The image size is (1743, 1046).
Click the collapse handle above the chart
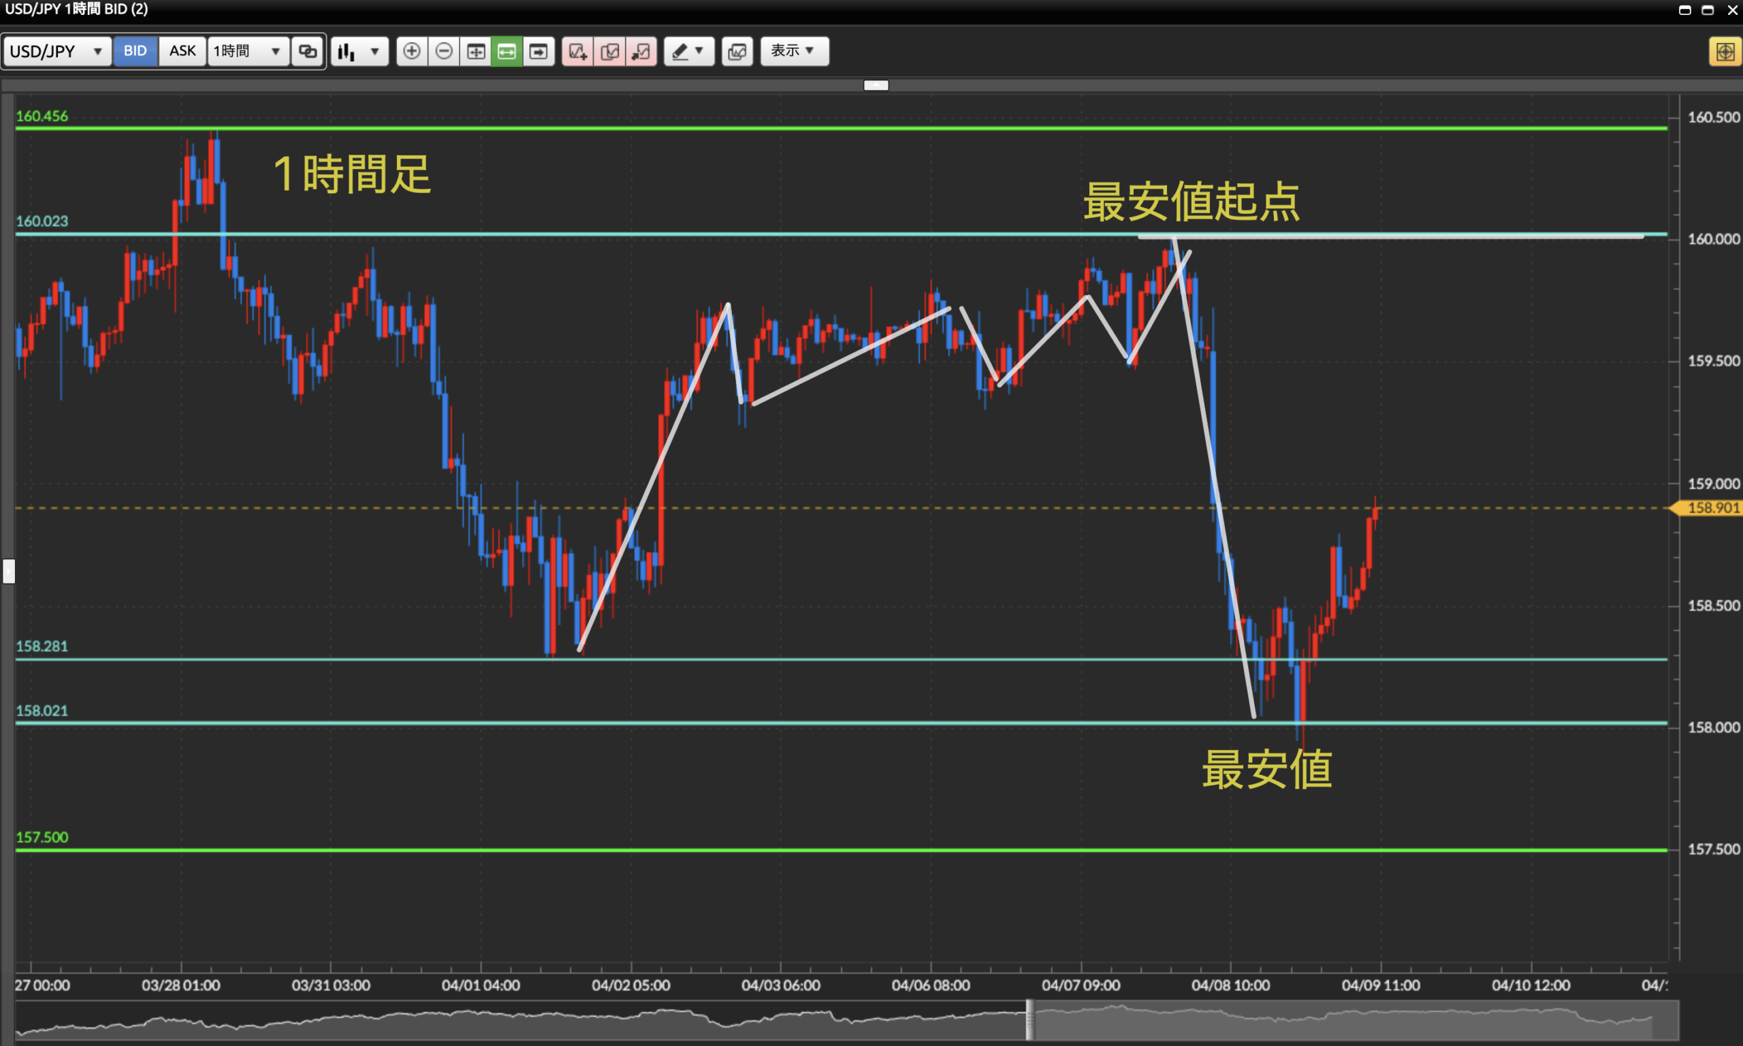pos(876,85)
